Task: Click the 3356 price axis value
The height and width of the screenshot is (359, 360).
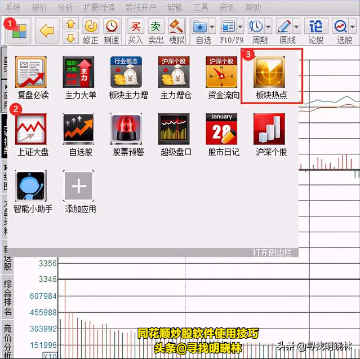Action: tap(47, 263)
